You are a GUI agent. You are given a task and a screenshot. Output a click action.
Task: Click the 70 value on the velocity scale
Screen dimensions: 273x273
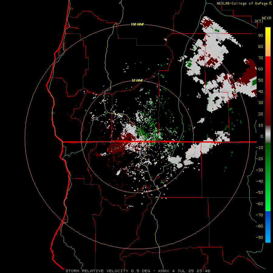pos(261,58)
